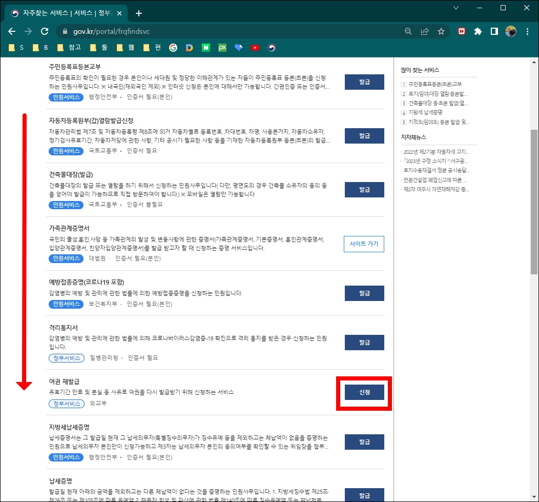Open the YouTube bookmark shortcut
Viewport: 539px width, 502px height.
tap(255, 47)
